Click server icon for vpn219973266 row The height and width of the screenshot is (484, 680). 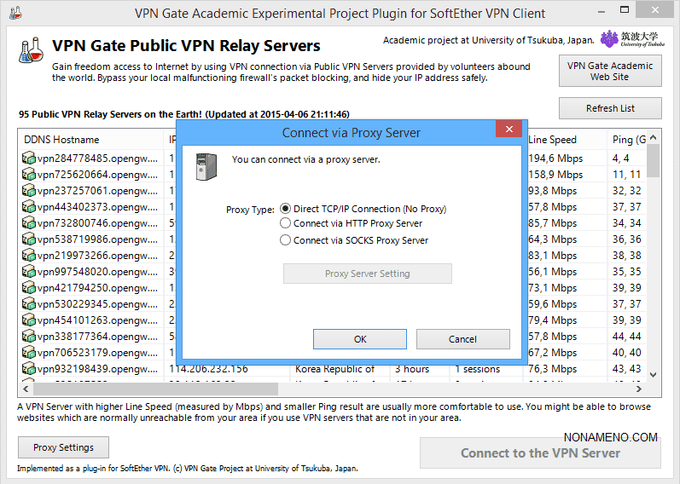[29, 256]
